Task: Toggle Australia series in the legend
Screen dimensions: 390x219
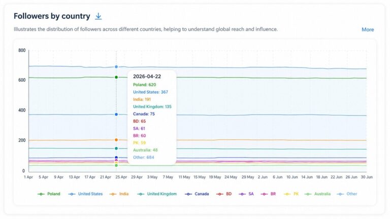Action: click(x=317, y=194)
